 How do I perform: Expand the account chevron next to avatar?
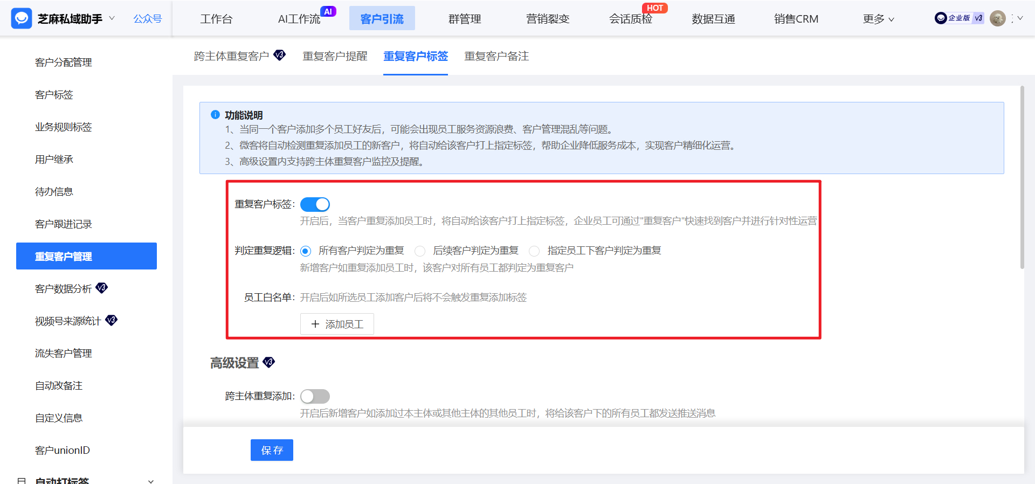pyautogui.click(x=1020, y=18)
